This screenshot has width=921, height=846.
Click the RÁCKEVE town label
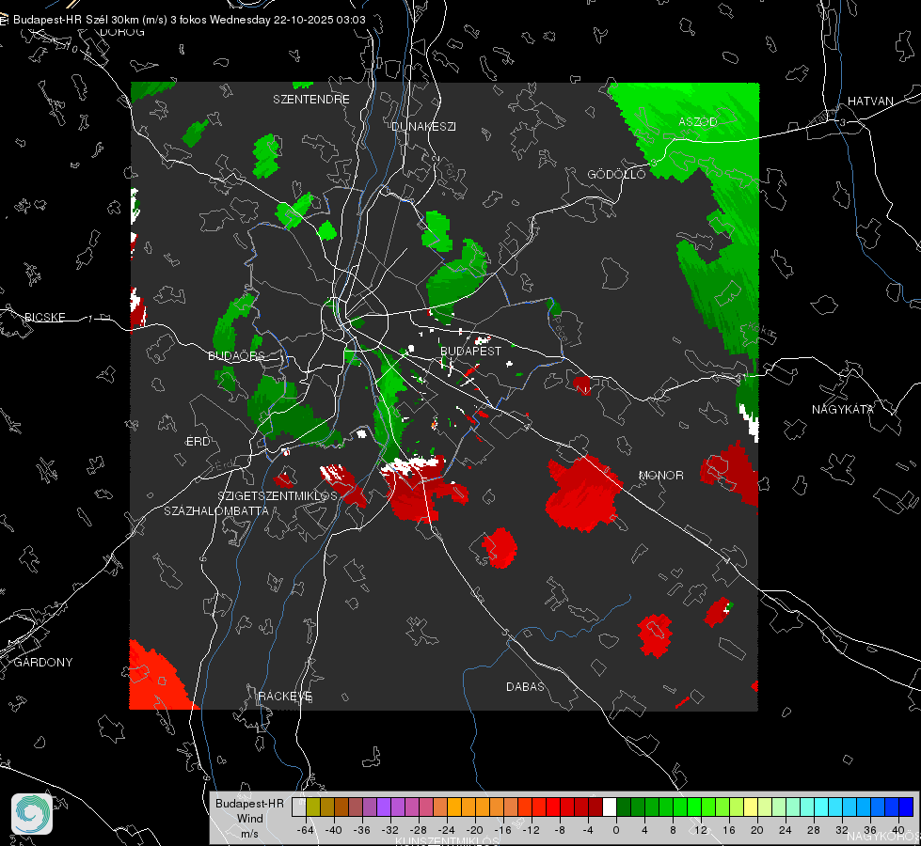point(285,696)
